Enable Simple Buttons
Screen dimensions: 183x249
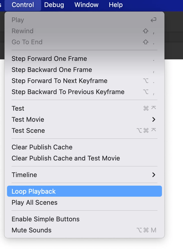[45, 219]
